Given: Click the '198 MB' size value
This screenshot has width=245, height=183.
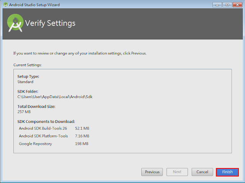Looking at the screenshot, I should click(x=82, y=144).
